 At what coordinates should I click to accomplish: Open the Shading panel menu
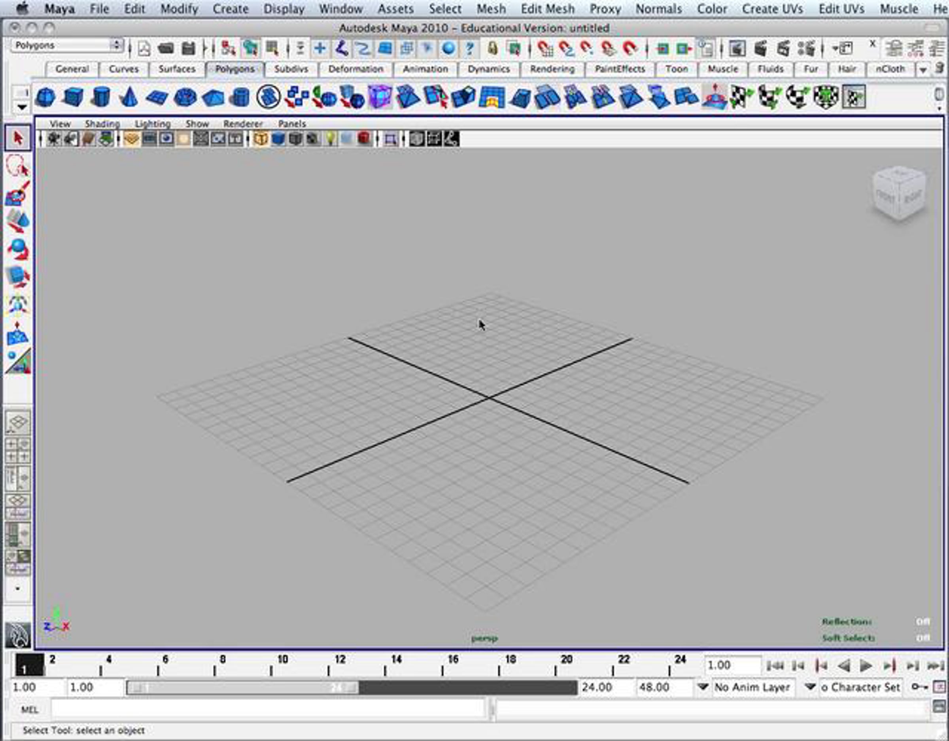102,124
